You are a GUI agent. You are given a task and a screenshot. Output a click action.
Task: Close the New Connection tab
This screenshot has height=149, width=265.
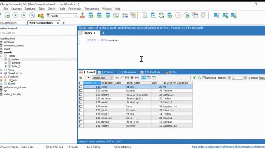tap(58, 23)
